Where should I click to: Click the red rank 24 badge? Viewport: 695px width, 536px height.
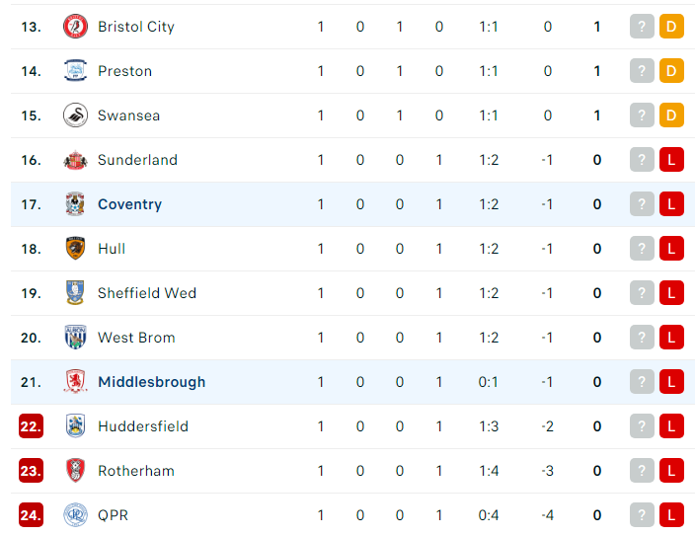(x=31, y=514)
